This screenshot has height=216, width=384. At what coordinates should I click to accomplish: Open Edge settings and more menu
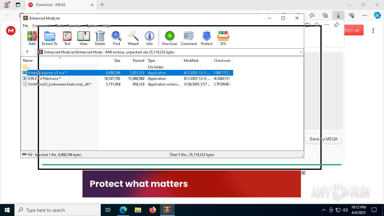coord(365,15)
